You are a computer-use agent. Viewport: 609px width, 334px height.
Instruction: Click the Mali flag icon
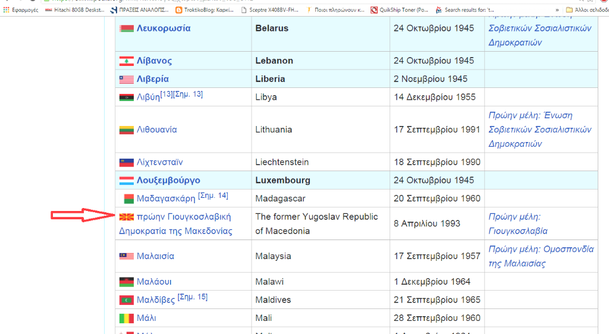(x=126, y=319)
